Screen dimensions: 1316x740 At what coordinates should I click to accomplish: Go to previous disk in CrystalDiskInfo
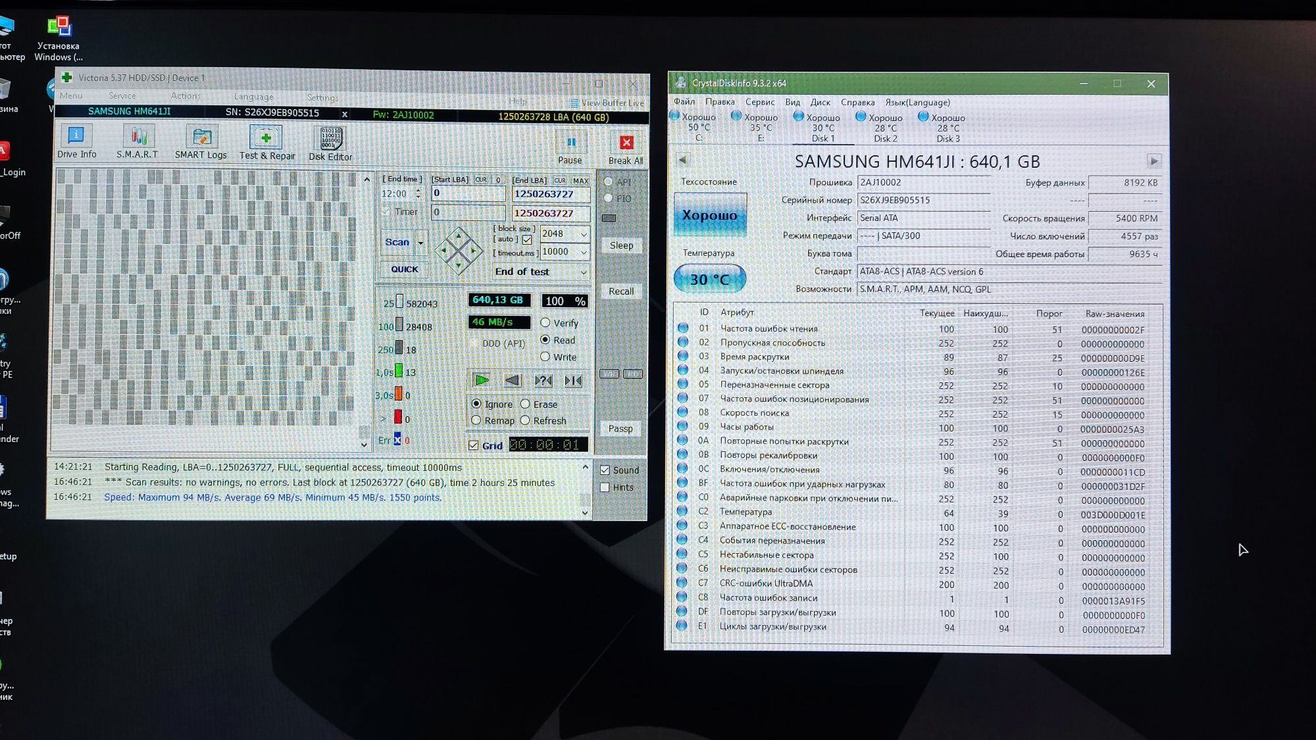(x=683, y=160)
